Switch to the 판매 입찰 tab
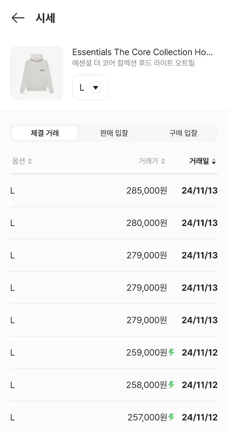The width and height of the screenshot is (228, 432). click(x=114, y=133)
